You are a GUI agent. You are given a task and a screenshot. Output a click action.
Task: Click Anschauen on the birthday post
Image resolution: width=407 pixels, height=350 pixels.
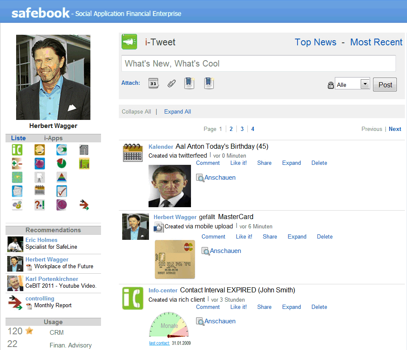(x=216, y=178)
